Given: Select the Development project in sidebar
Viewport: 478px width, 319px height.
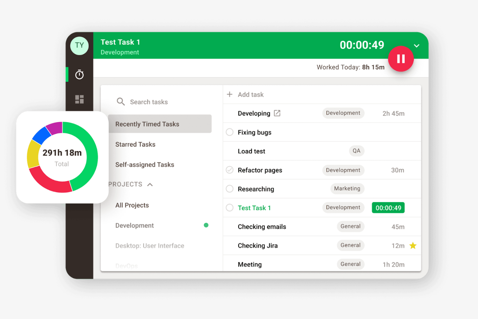Looking at the screenshot, I should coord(134,225).
